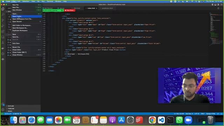The width and height of the screenshot is (224, 126).
Task: Toggle Auto Save in File menu
Action: (27, 43)
